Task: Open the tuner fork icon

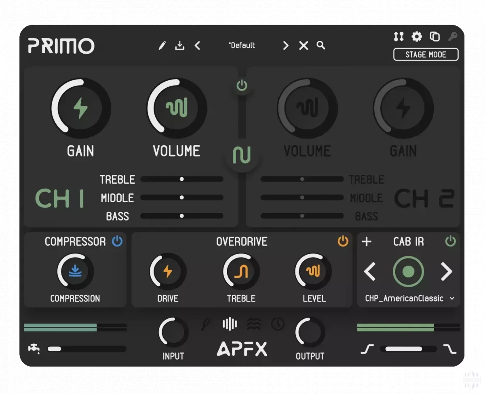Action: point(207,324)
